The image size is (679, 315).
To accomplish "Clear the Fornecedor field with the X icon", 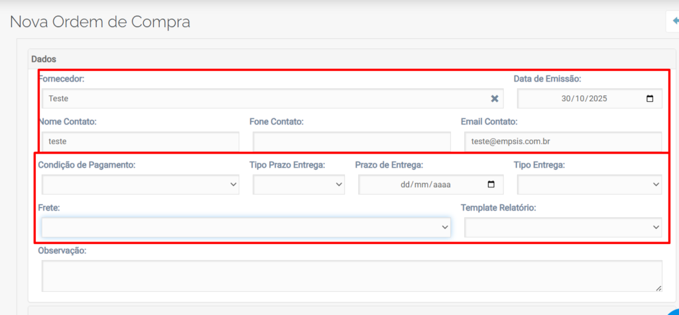I will (494, 99).
